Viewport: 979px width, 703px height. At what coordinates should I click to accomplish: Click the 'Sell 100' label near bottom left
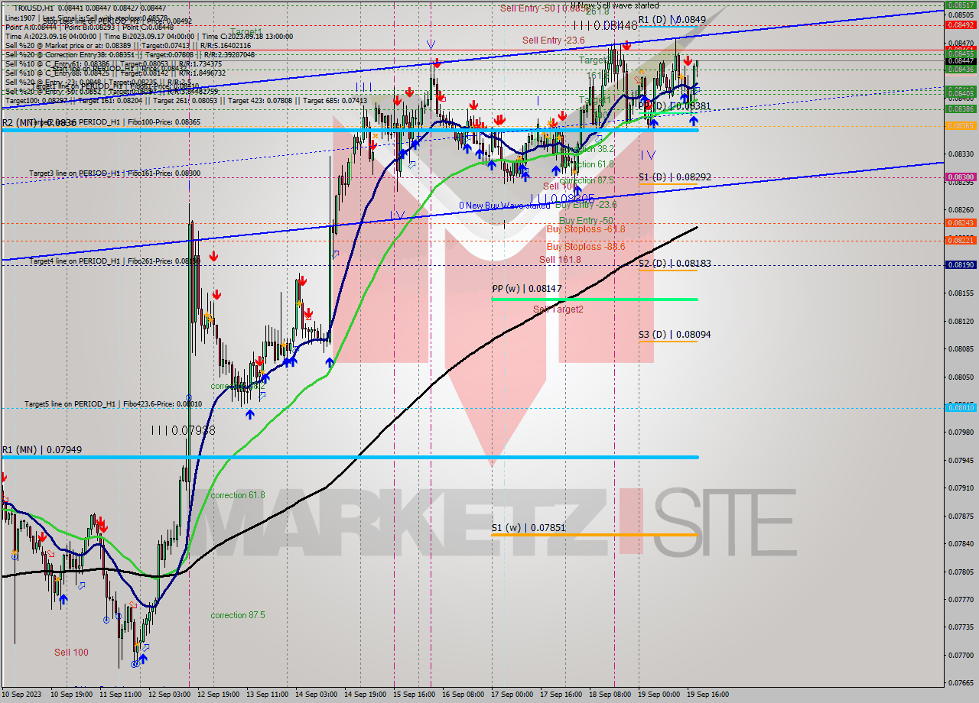tap(71, 653)
